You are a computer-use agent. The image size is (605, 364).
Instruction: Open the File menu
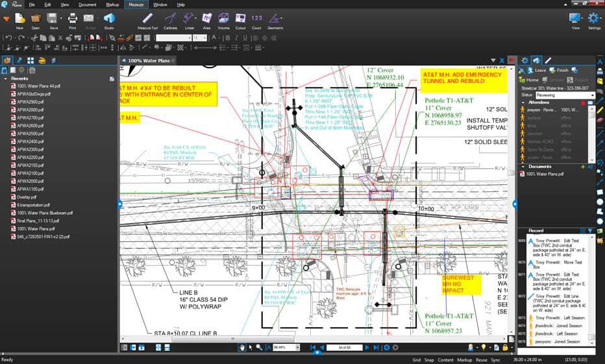click(32, 5)
